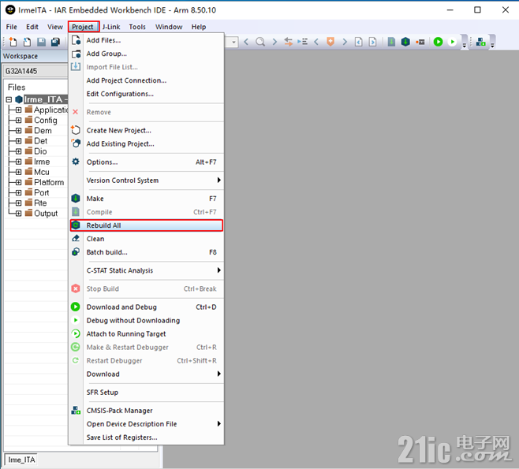519x469 pixels.
Task: Choose Add Group menu entry
Action: (x=146, y=54)
